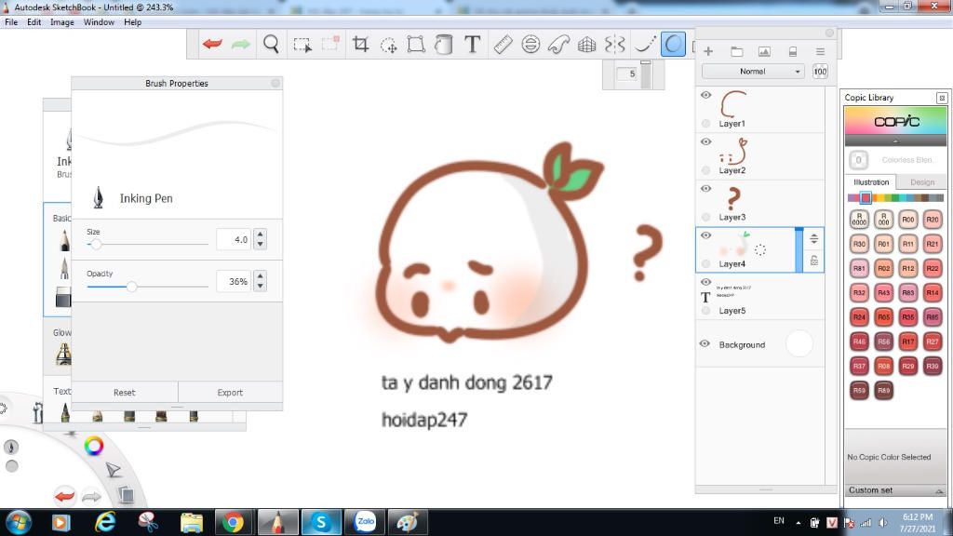Select the Text tool in toolbar
This screenshot has width=953, height=536.
(472, 44)
